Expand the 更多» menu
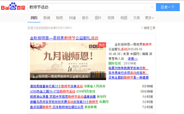Viewport: 184px width, 114px height. tap(149, 18)
